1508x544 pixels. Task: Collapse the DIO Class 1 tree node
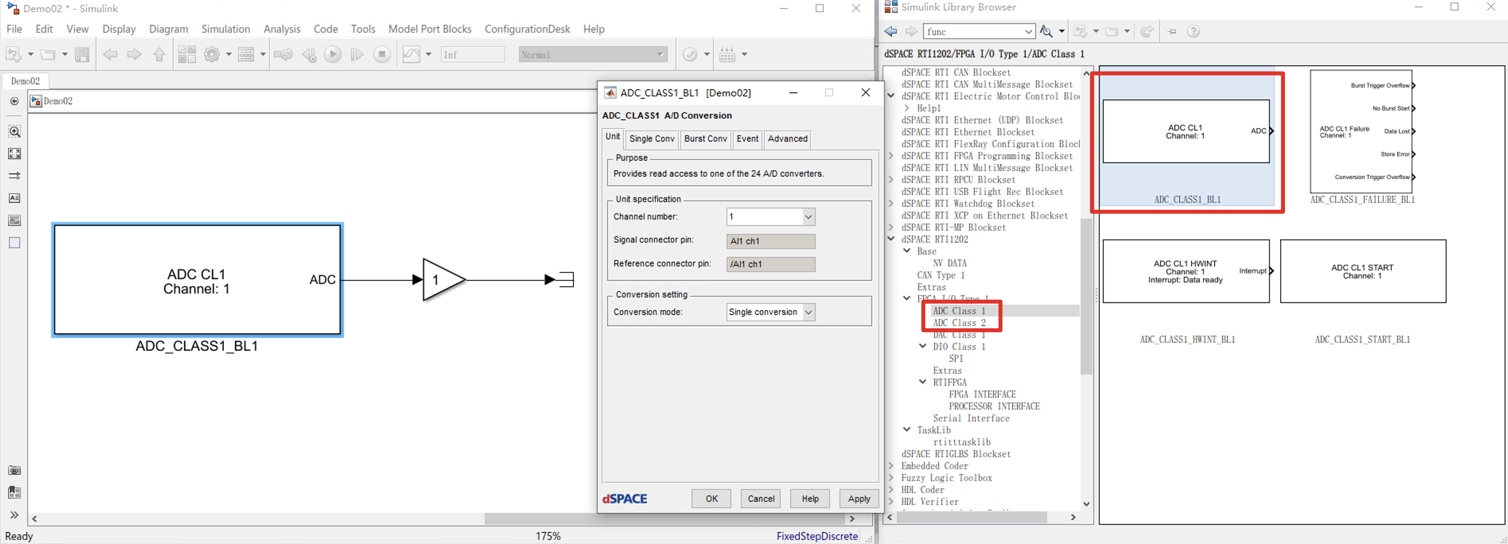(x=923, y=346)
